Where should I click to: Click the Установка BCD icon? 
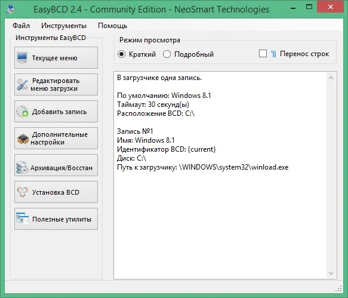tap(23, 192)
